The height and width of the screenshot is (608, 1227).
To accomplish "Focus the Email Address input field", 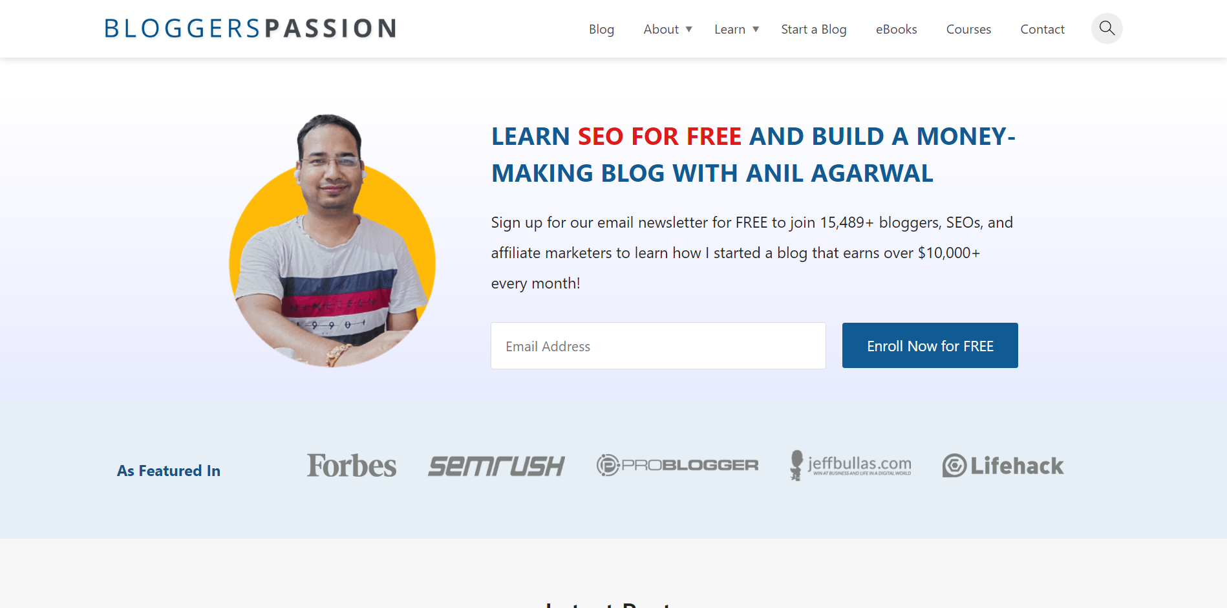I will (658, 346).
